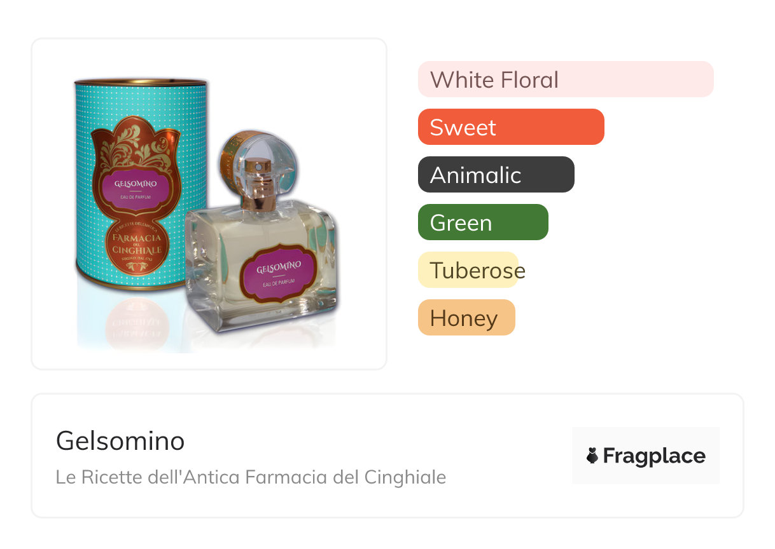
Task: Open Le Ricette dell'Antica Farmacia del Cinghiale brand link
Action: point(251,477)
